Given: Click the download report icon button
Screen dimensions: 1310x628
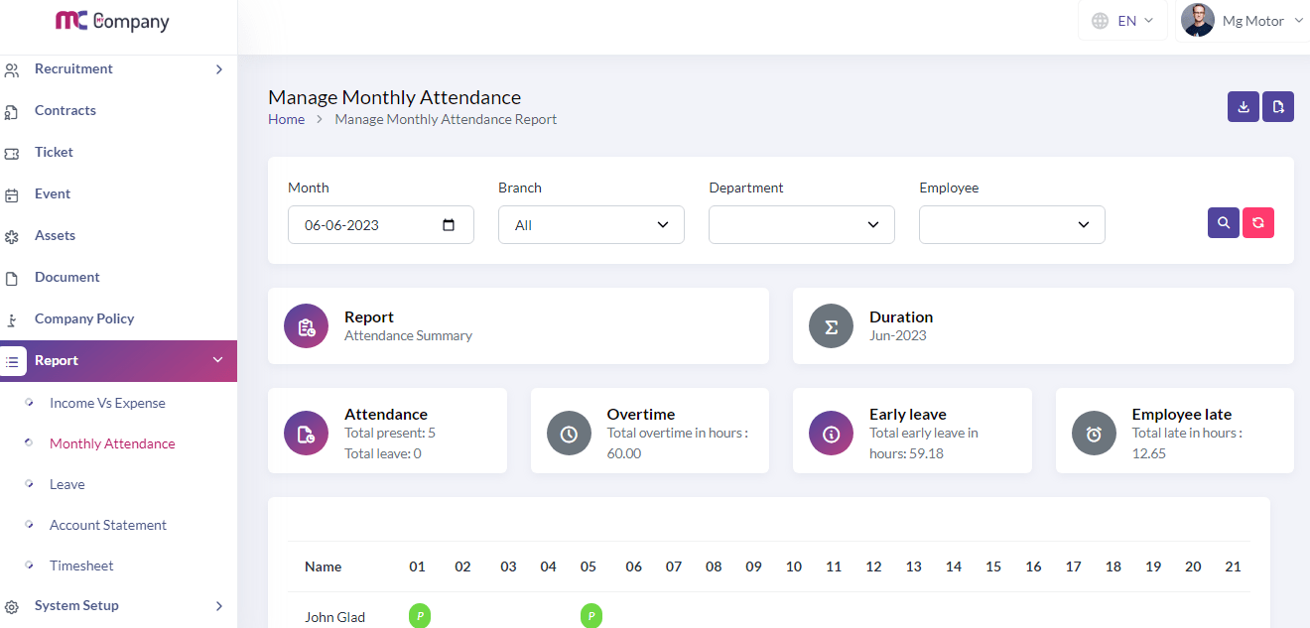Looking at the screenshot, I should tap(1243, 107).
